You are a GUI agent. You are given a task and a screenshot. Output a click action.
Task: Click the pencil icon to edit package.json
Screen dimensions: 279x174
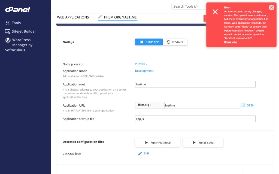[x=140, y=153]
